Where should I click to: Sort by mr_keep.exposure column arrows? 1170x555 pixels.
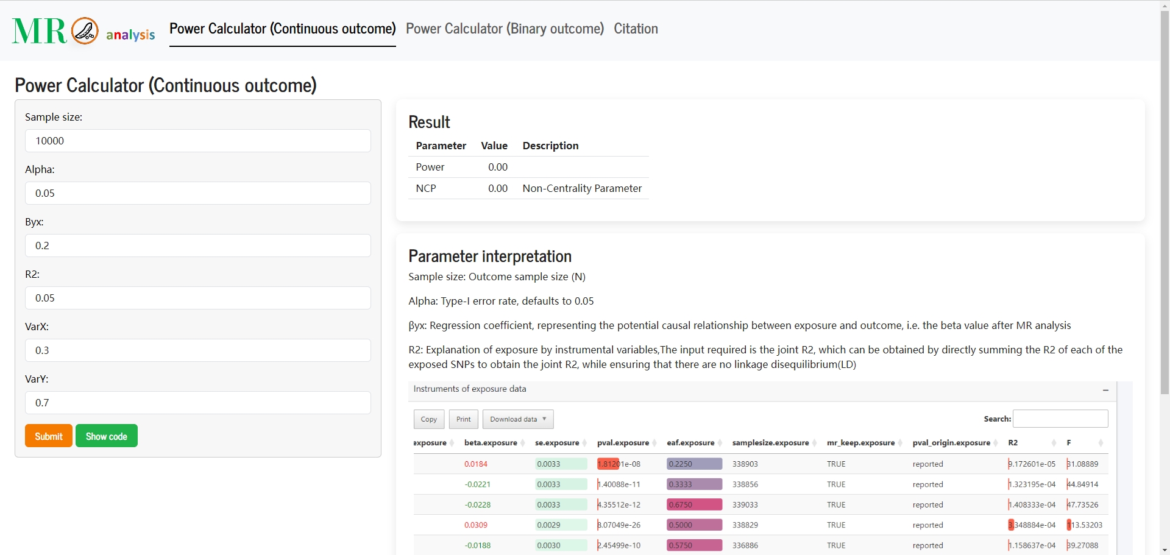(901, 443)
